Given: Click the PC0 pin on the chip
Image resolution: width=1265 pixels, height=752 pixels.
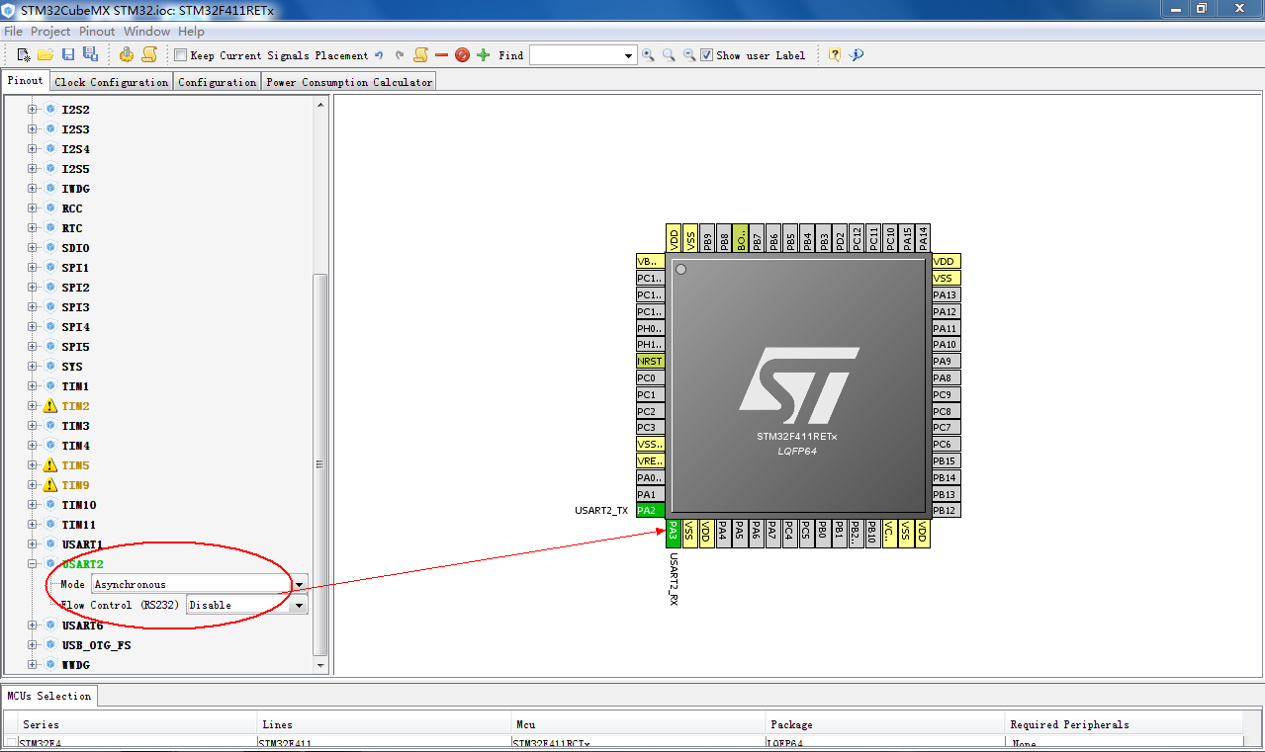Looking at the screenshot, I should (x=650, y=377).
